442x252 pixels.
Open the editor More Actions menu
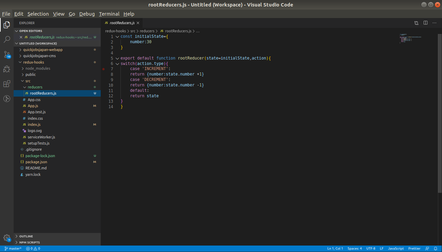[434, 22]
